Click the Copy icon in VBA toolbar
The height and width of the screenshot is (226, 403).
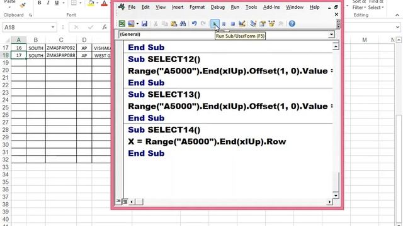pos(164,24)
